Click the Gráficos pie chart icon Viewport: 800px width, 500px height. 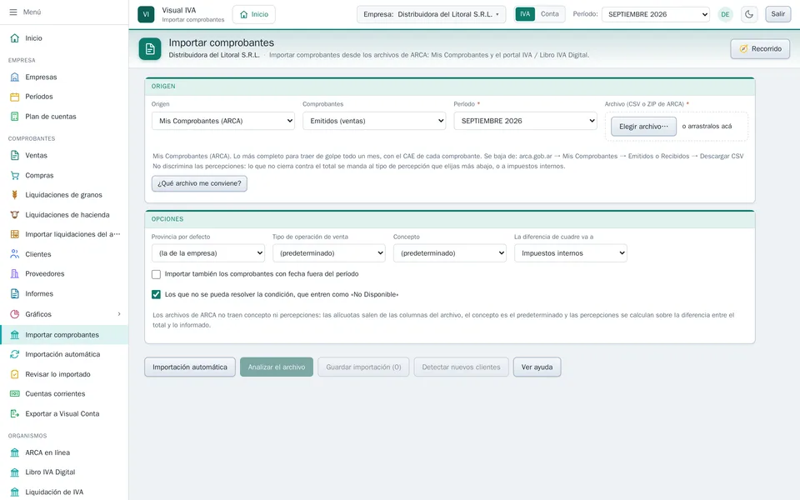15,314
